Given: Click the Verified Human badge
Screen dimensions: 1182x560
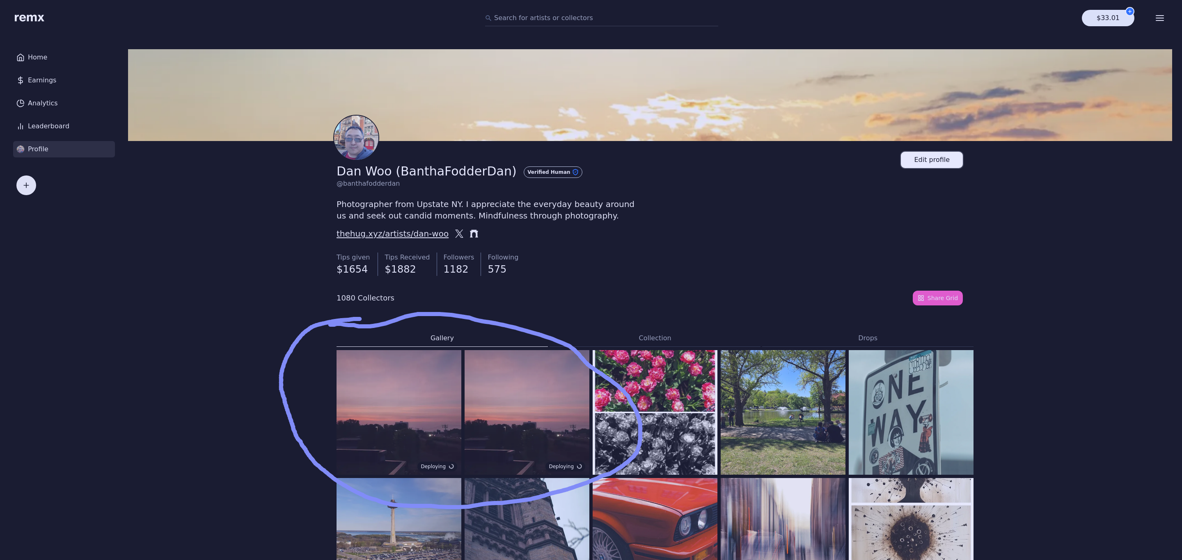Looking at the screenshot, I should 552,172.
